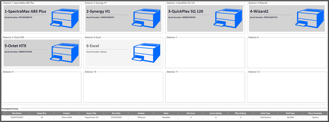Sort by State column header
The image size is (329, 122).
[x=166, y=113]
